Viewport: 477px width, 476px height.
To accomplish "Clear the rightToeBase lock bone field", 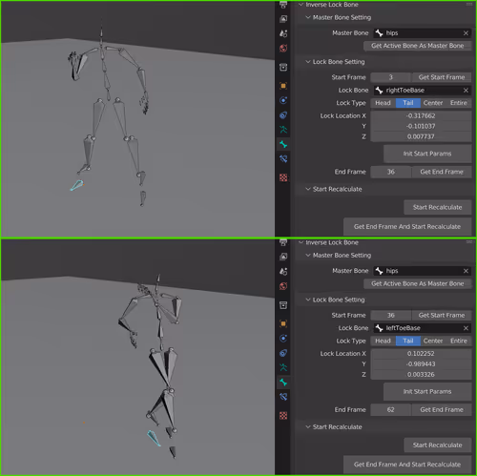I will click(466, 91).
